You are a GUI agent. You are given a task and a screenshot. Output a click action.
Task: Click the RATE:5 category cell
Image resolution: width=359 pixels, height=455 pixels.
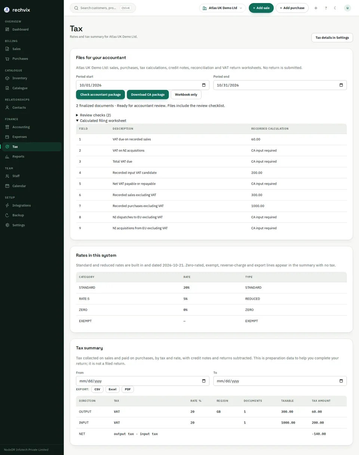pos(84,299)
